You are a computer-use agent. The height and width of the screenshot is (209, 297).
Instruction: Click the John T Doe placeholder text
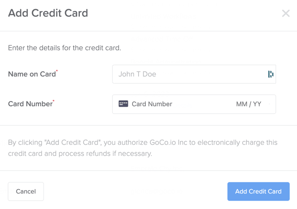tap(137, 74)
